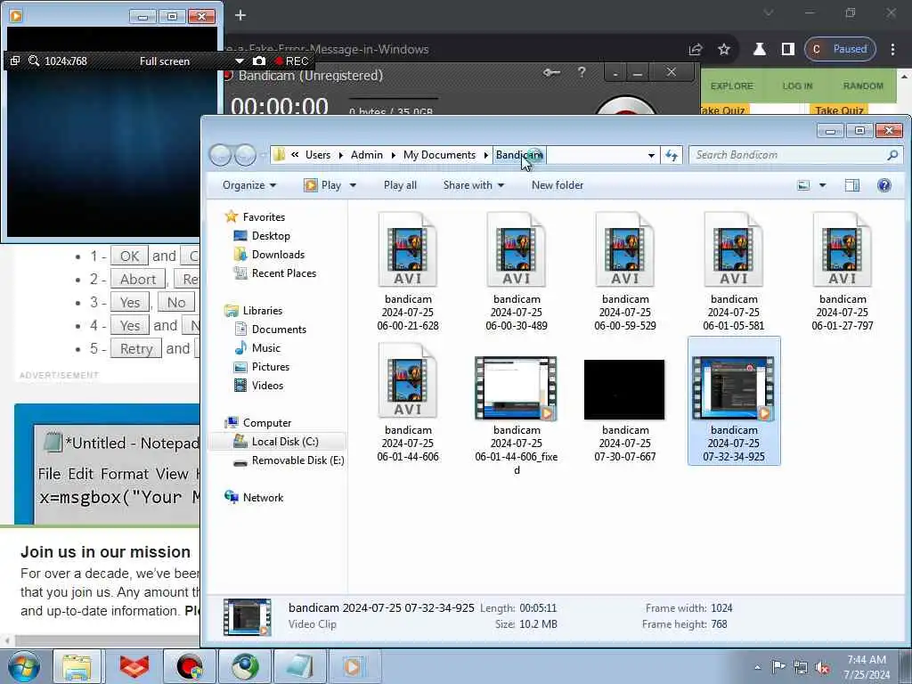The width and height of the screenshot is (912, 684).
Task: Select the bandicam 07-32-34-925 video thumbnail
Action: point(734,388)
